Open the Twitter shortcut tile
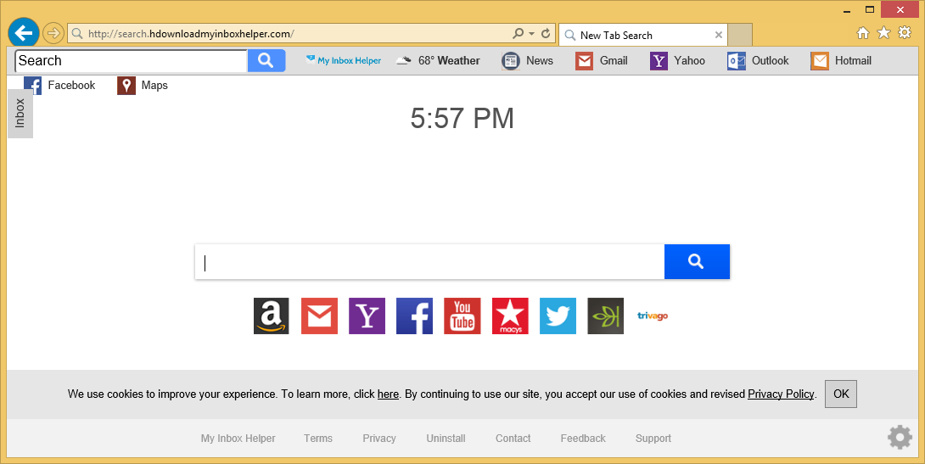Screen dimensions: 925x464 558,316
